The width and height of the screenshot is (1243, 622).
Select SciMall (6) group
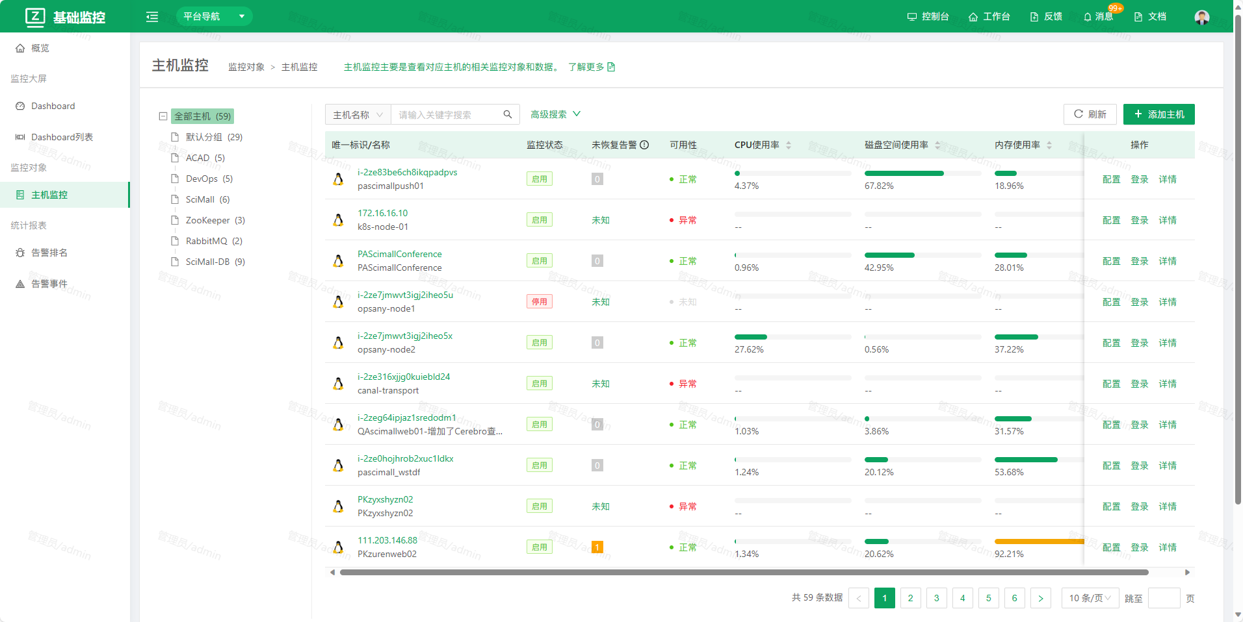(207, 199)
